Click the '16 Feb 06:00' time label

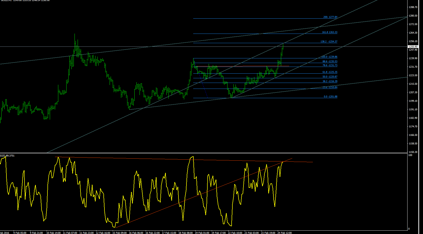136,233
